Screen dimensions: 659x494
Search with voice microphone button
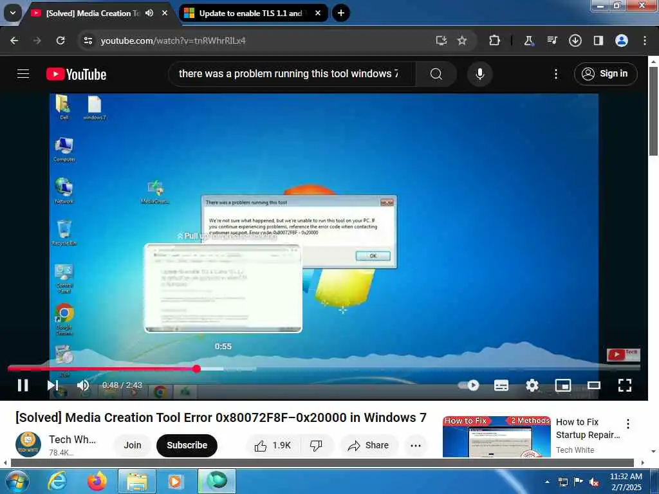479,74
